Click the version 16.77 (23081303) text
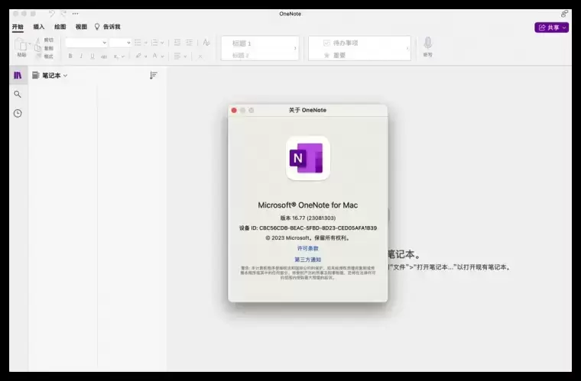The height and width of the screenshot is (381, 581). 307,218
